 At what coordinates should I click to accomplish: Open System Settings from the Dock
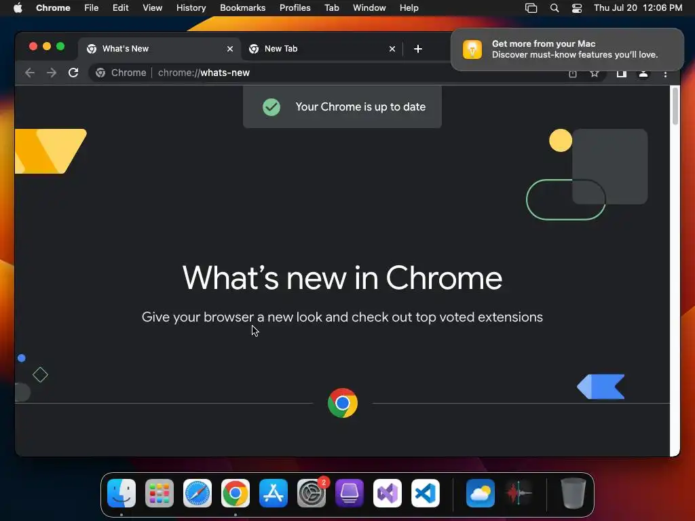(311, 493)
